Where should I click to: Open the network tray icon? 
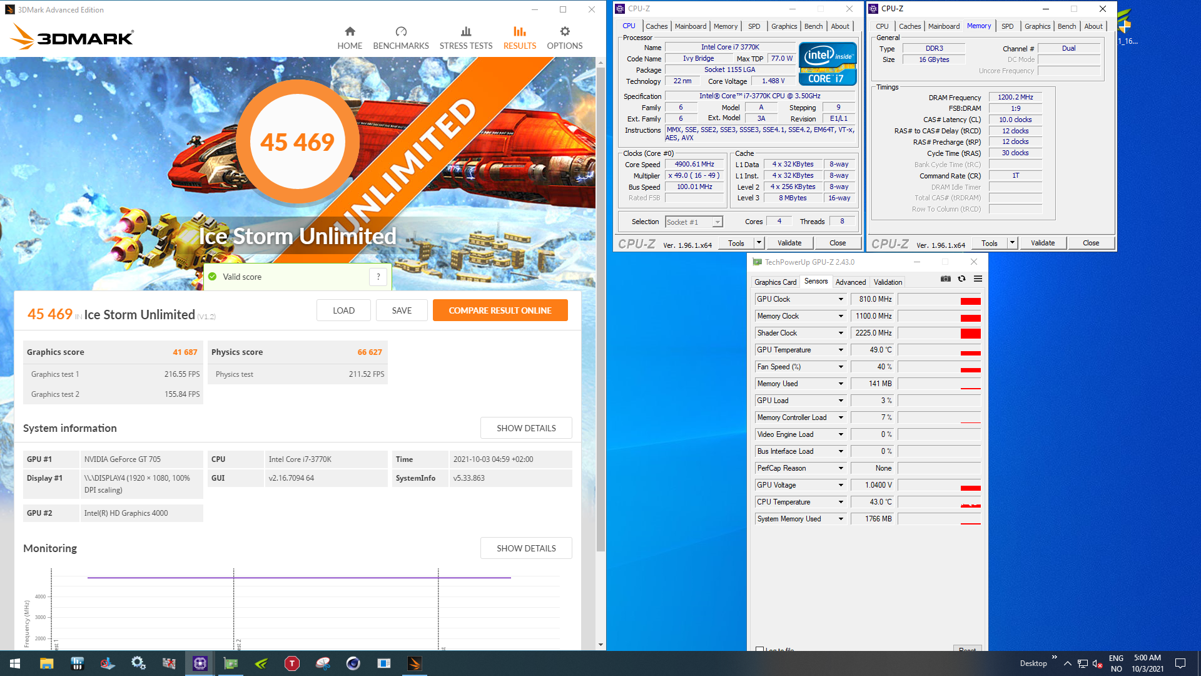[x=1082, y=663]
